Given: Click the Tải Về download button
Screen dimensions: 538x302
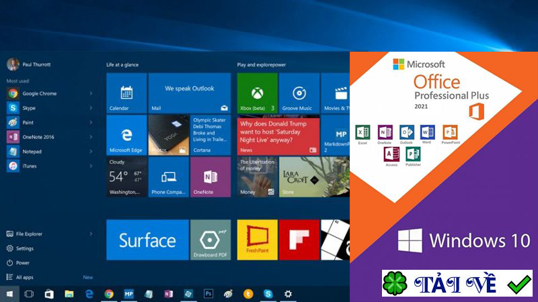Looking at the screenshot, I should 457,283.
